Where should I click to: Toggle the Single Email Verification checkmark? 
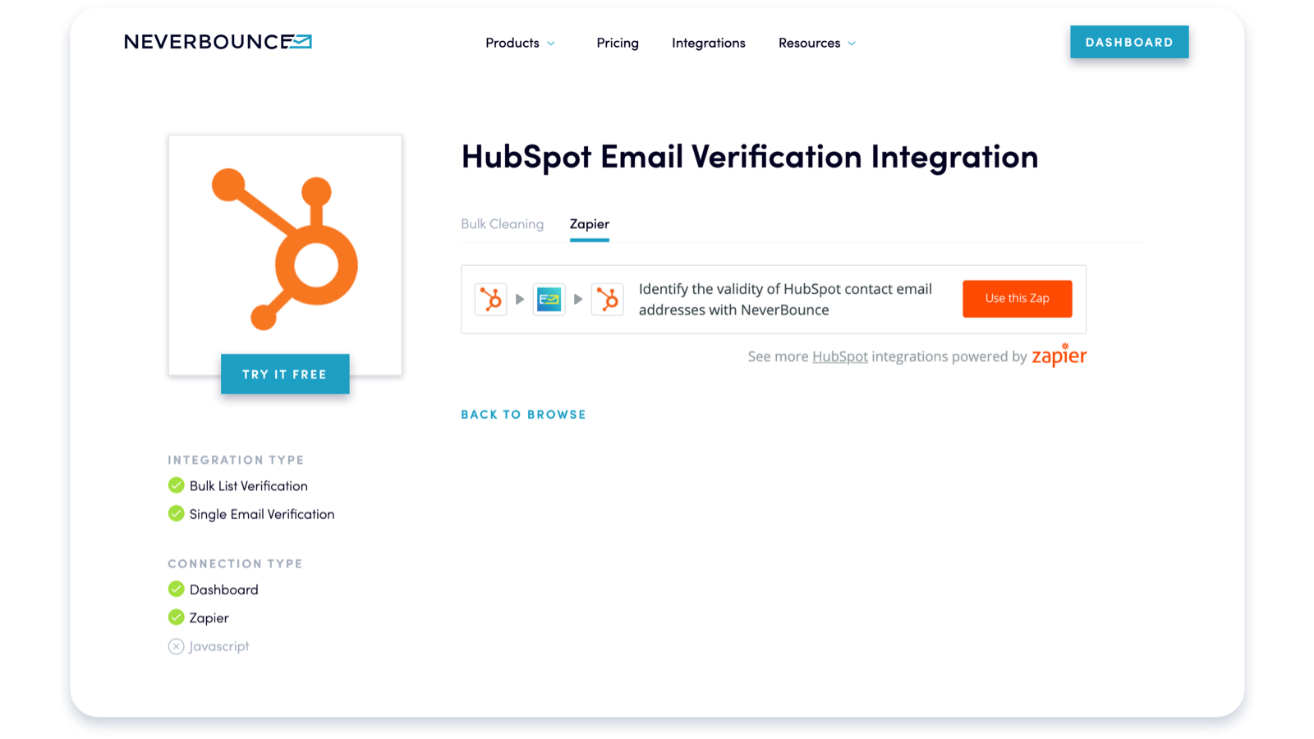pyautogui.click(x=176, y=513)
